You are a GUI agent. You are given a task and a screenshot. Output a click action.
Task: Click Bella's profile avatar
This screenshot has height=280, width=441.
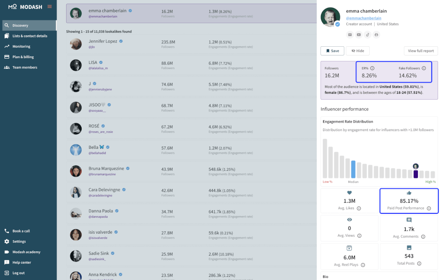coord(76,150)
